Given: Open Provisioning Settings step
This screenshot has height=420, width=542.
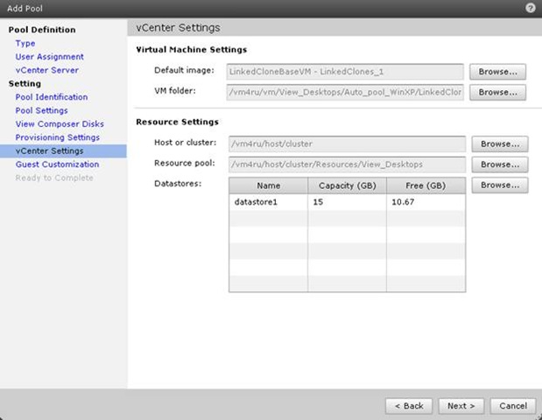Looking at the screenshot, I should pos(58,137).
